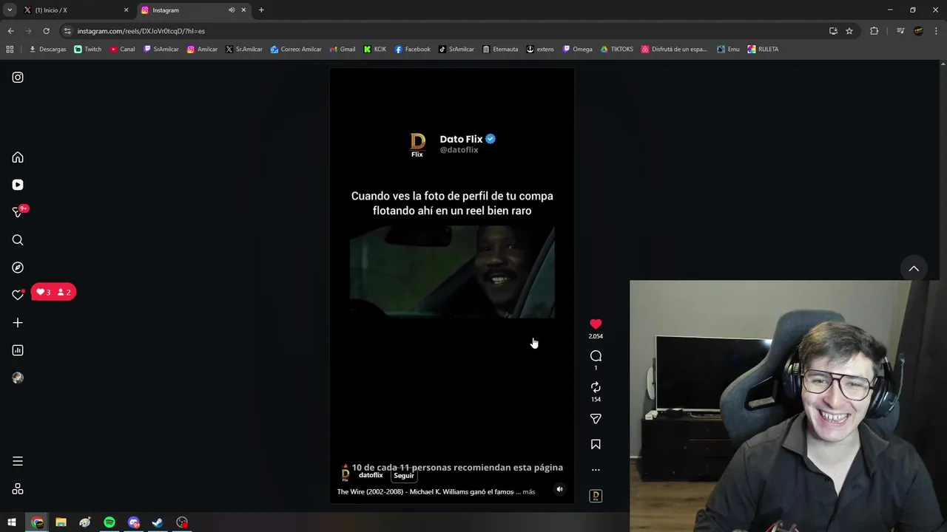The width and height of the screenshot is (947, 532).
Task: Open the reel audio thumbnail
Action: [x=596, y=496]
